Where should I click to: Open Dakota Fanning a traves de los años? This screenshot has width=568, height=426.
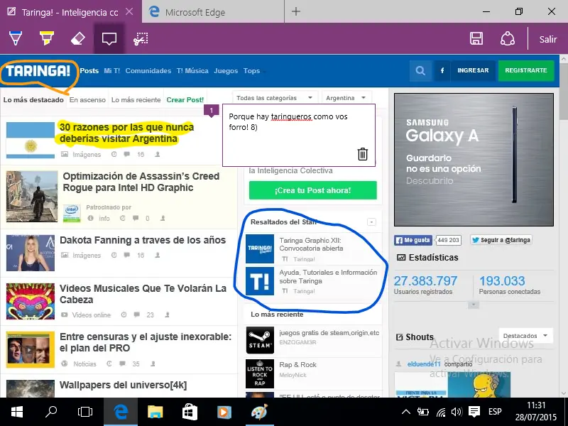143,240
